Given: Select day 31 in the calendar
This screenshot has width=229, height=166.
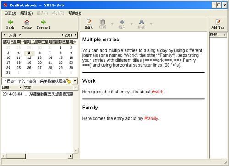Looking at the screenshot, I should point(8,73).
